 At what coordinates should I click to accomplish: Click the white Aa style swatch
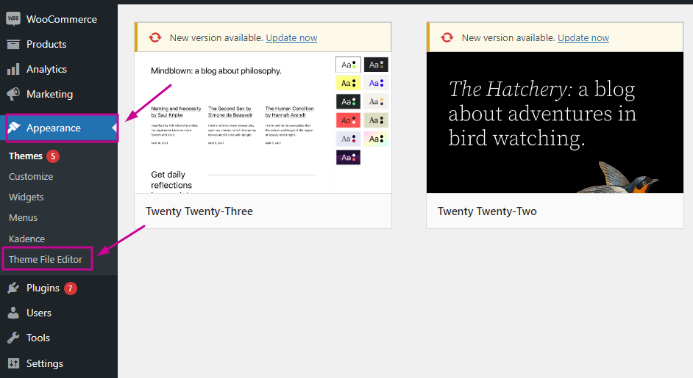pos(348,65)
